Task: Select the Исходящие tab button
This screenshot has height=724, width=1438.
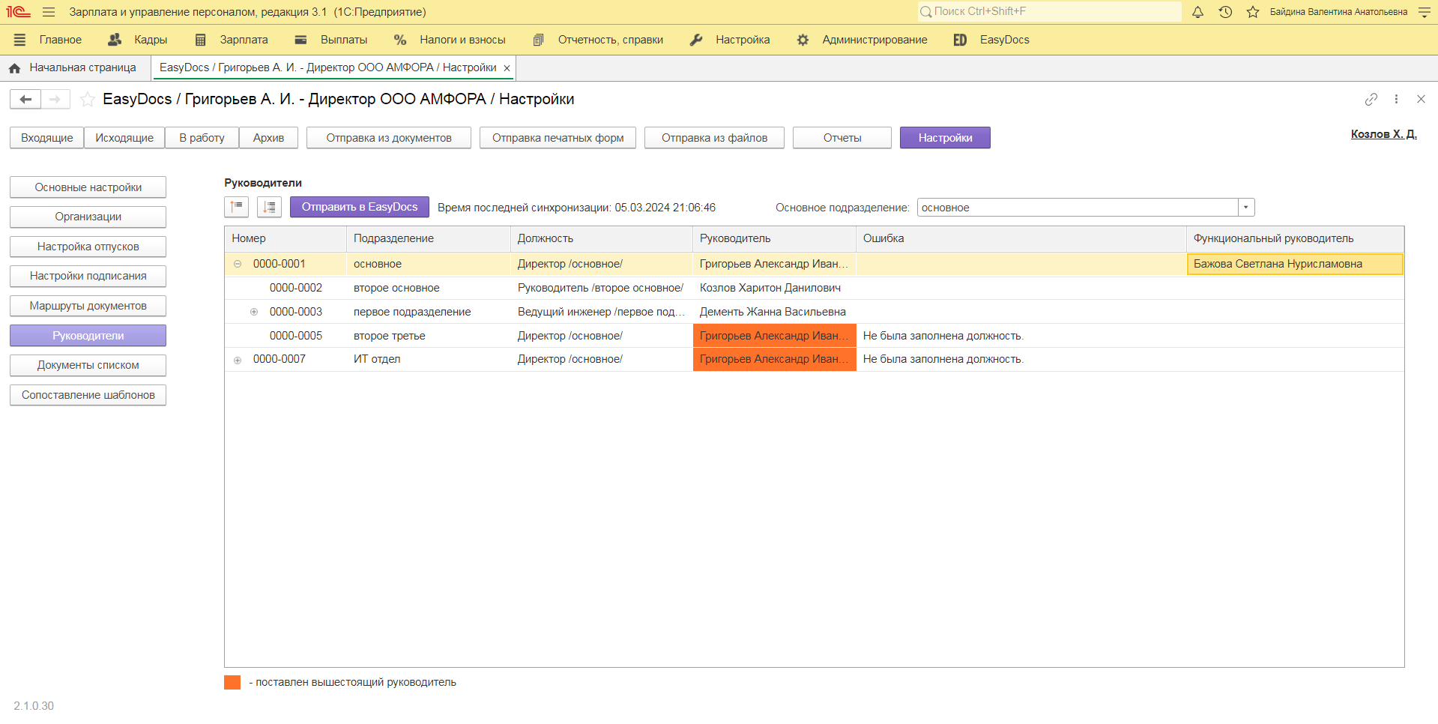Action: (x=124, y=138)
